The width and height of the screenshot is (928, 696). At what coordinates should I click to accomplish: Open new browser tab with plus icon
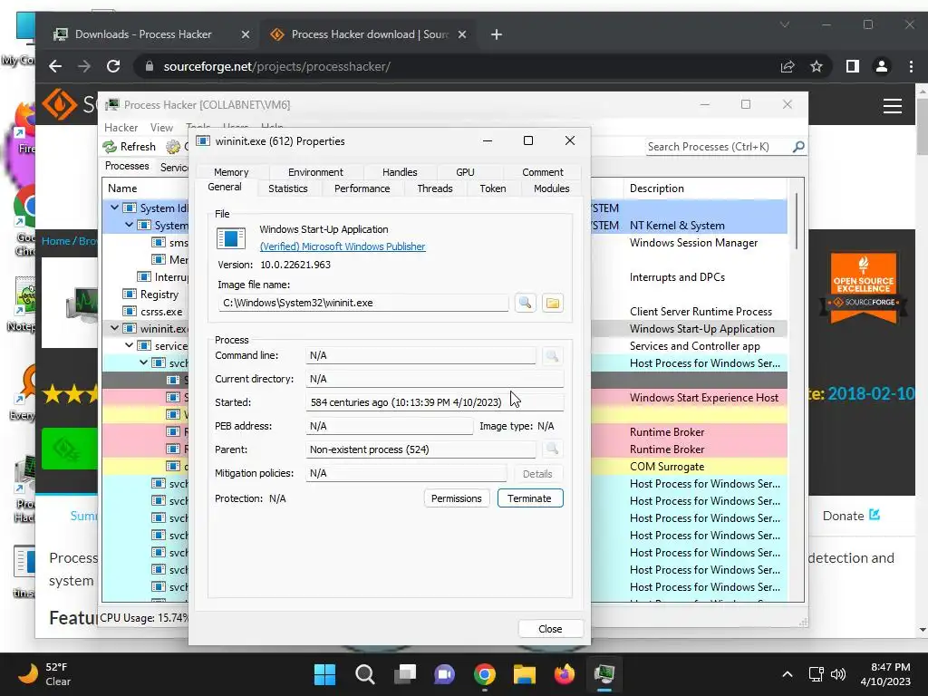point(497,34)
